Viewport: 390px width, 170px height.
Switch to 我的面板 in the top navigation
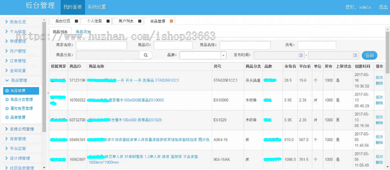point(73,7)
